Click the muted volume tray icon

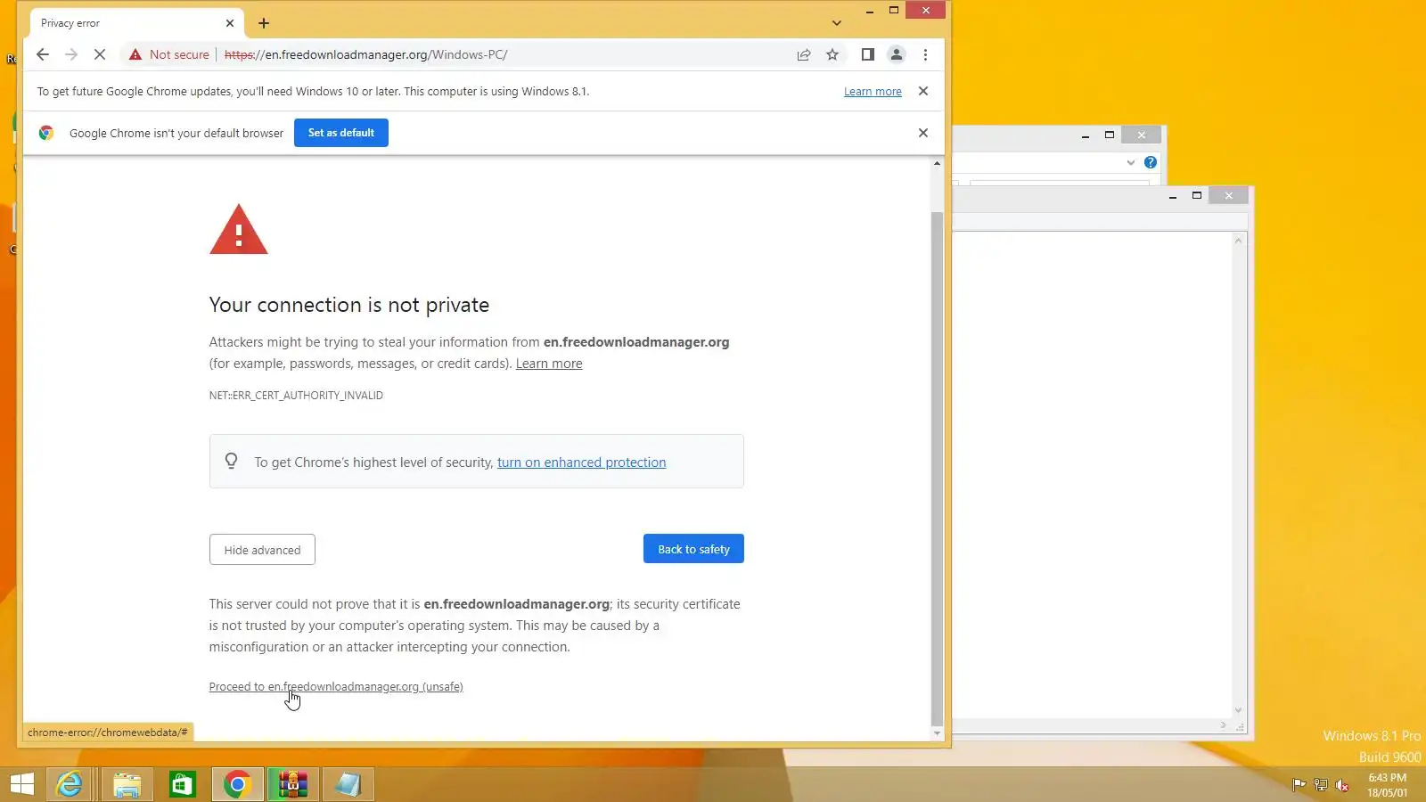(x=1342, y=785)
